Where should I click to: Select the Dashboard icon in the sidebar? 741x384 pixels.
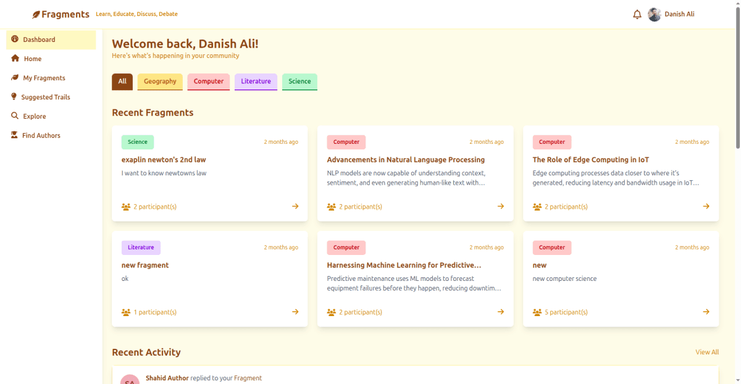click(14, 39)
